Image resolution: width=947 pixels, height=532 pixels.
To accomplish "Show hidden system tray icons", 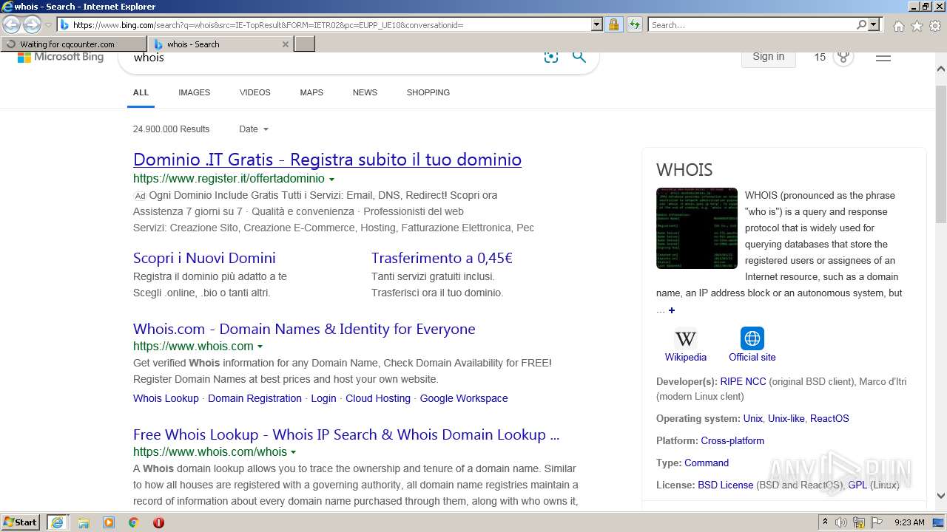I will click(x=825, y=522).
